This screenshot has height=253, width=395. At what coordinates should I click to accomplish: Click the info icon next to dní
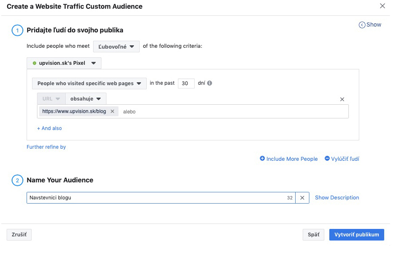[209, 83]
